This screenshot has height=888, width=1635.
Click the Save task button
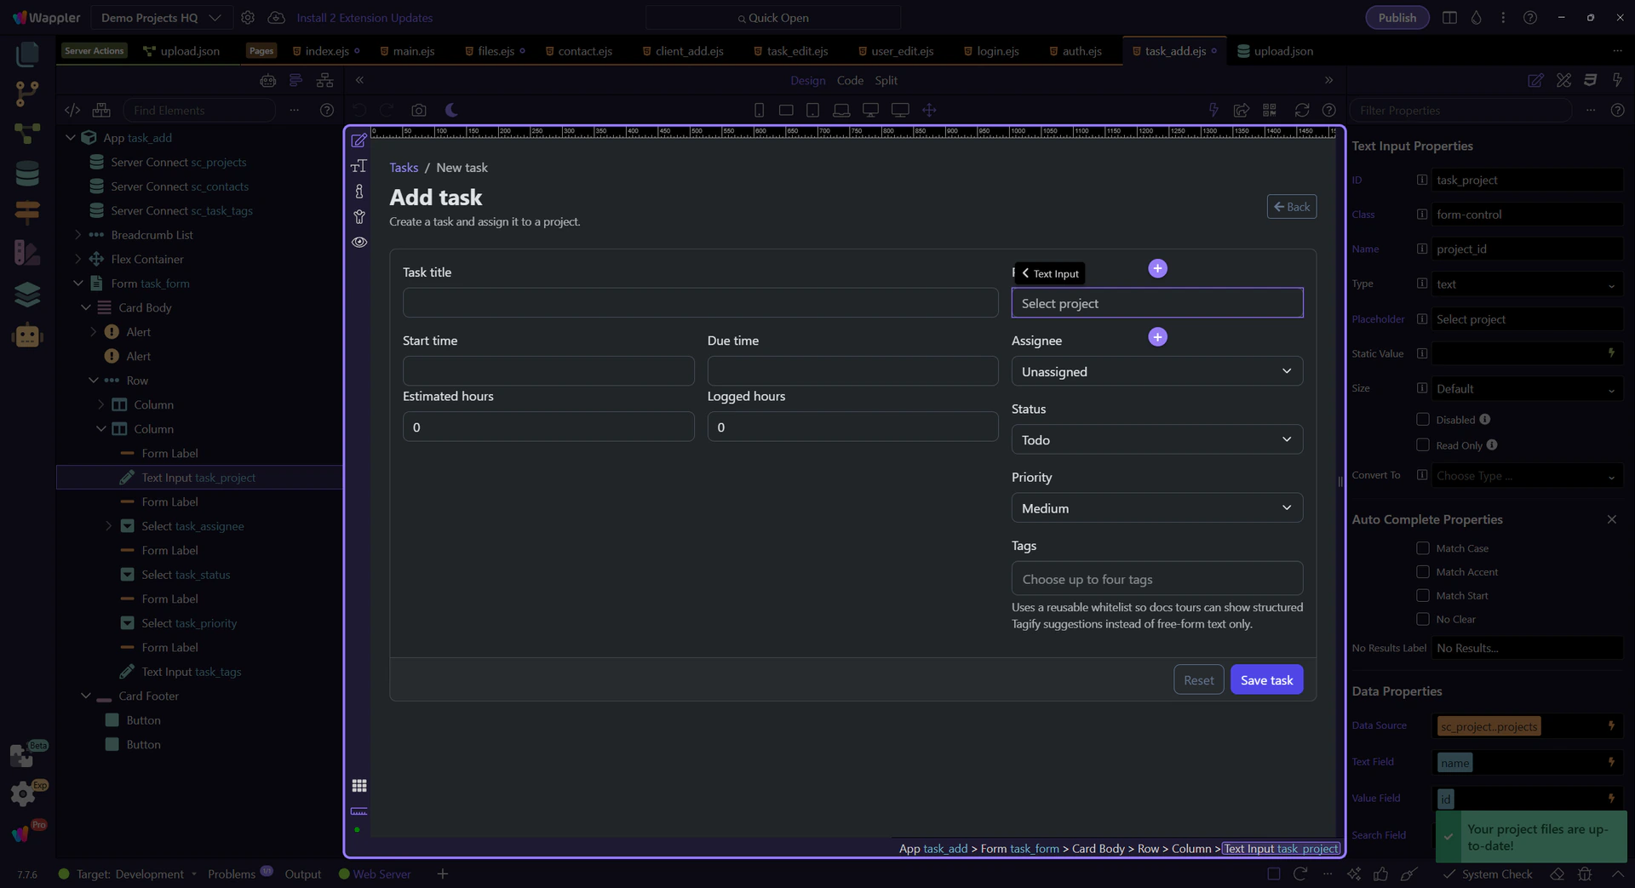click(x=1266, y=679)
